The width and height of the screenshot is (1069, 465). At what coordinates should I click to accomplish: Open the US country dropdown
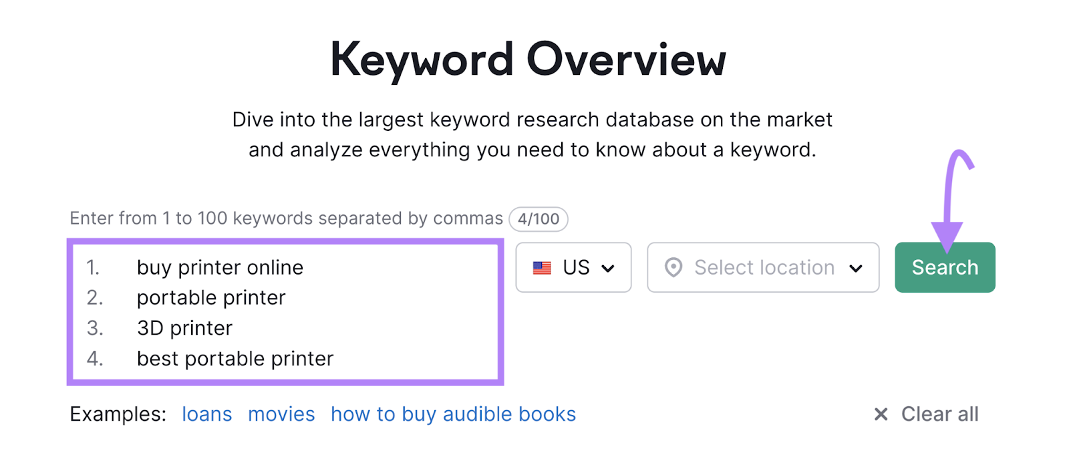pyautogui.click(x=573, y=267)
